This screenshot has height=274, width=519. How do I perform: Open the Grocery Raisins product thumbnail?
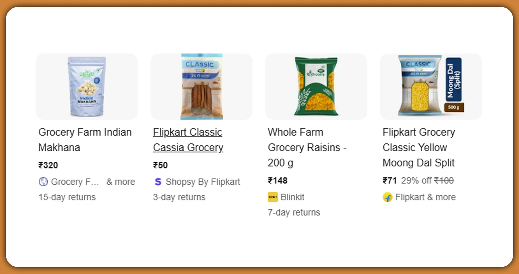point(316,86)
